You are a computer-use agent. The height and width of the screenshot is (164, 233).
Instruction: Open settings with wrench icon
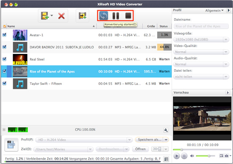click(x=166, y=130)
